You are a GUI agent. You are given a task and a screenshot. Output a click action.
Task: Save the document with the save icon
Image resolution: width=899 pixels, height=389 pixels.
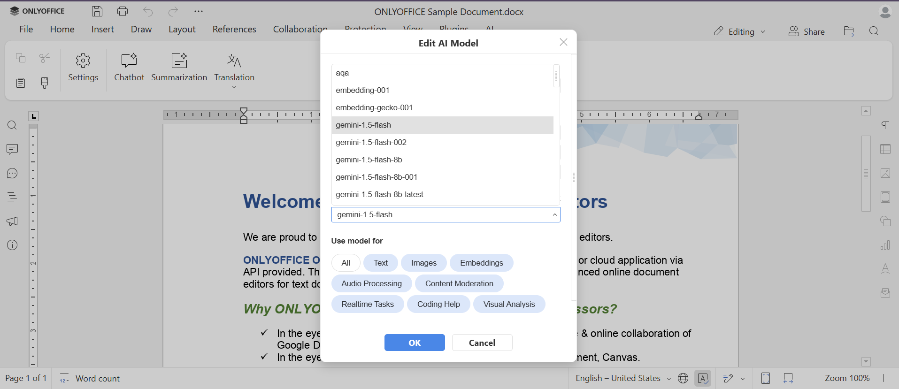[x=97, y=11]
